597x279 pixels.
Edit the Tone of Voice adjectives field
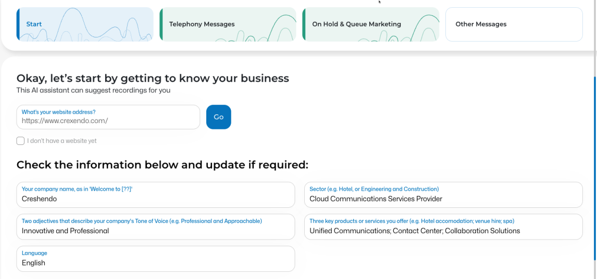click(156, 227)
